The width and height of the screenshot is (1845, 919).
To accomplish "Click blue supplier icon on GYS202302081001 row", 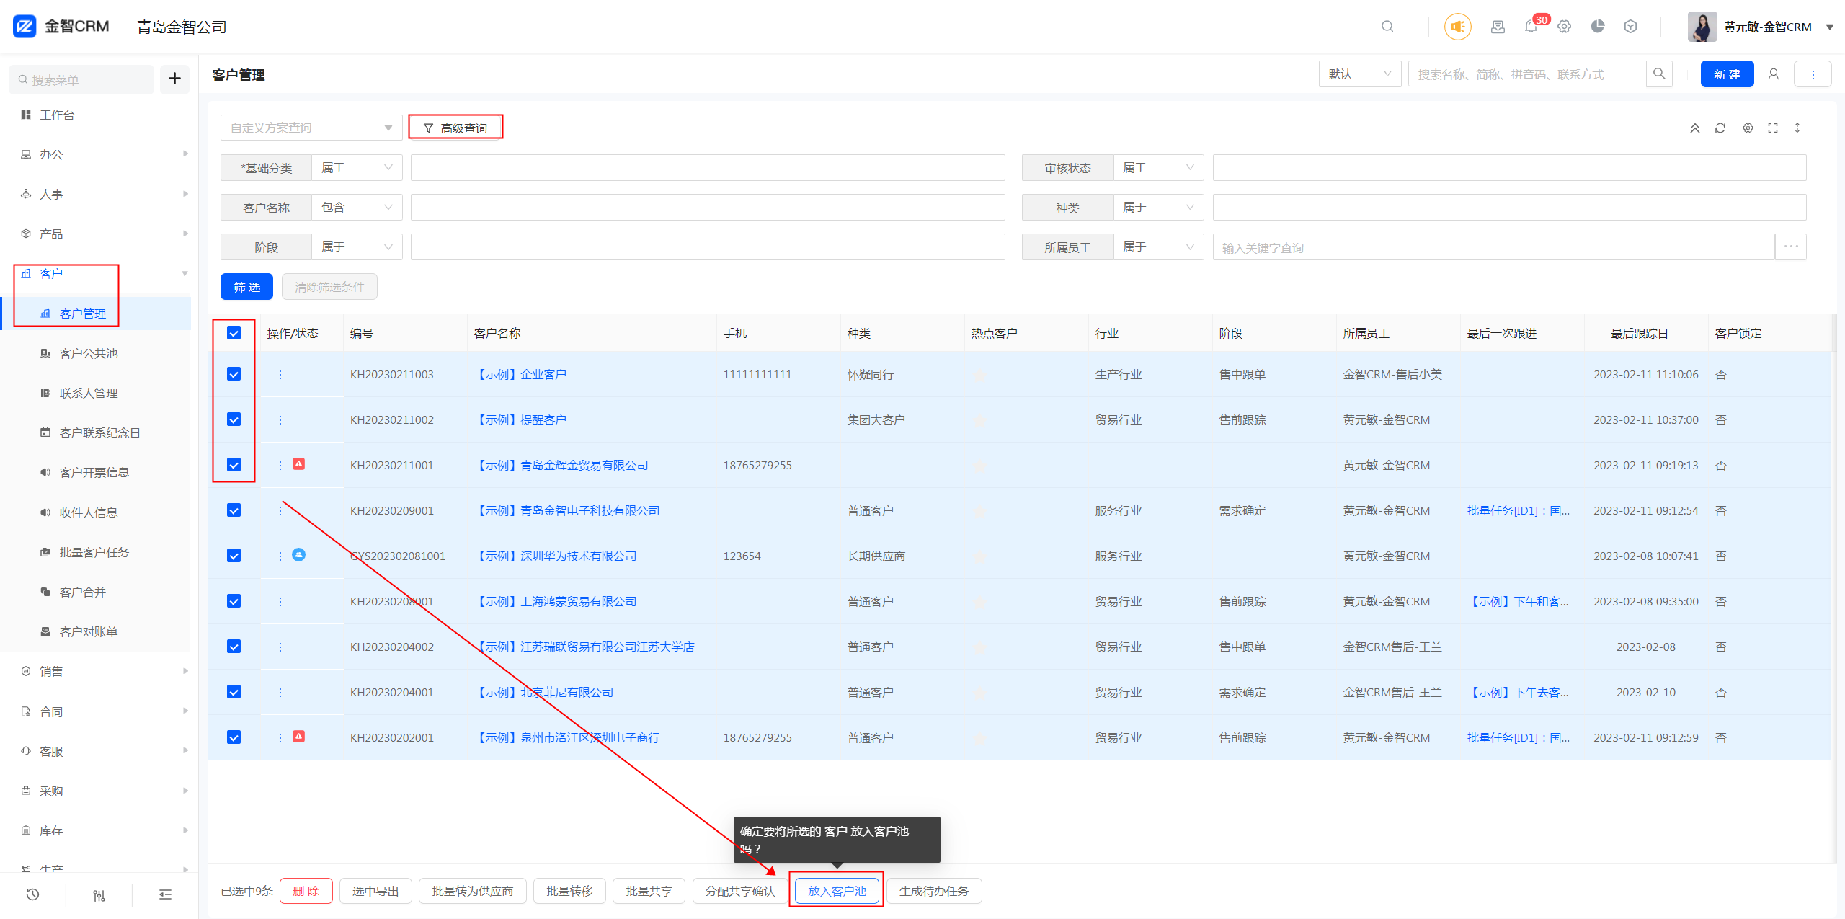I will (298, 555).
